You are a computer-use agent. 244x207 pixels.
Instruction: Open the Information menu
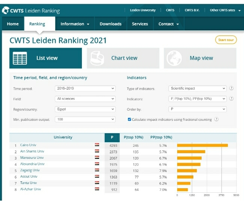75,24
